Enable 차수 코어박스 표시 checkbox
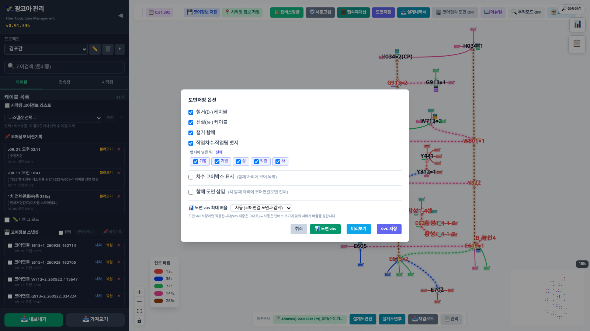590x331 pixels. coord(191,177)
